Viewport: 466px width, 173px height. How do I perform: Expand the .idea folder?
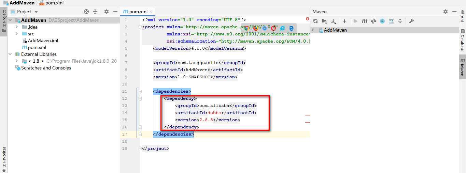pyautogui.click(x=17, y=27)
